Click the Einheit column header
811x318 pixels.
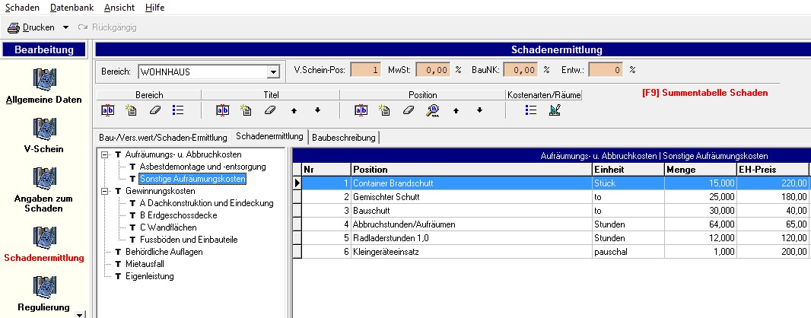point(628,169)
